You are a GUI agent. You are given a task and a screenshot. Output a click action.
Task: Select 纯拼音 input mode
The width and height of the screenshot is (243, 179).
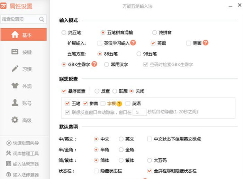tap(154, 32)
